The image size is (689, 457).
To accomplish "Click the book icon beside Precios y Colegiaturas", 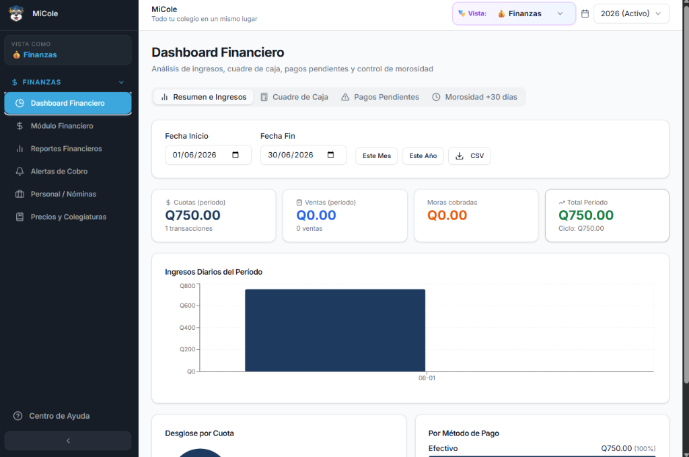I will 20,217.
